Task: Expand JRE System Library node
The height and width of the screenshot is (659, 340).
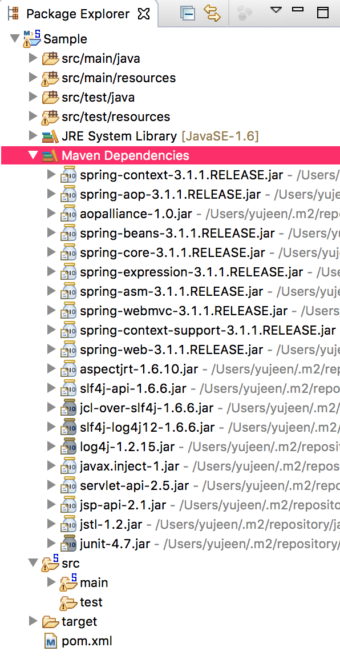Action: tap(33, 135)
